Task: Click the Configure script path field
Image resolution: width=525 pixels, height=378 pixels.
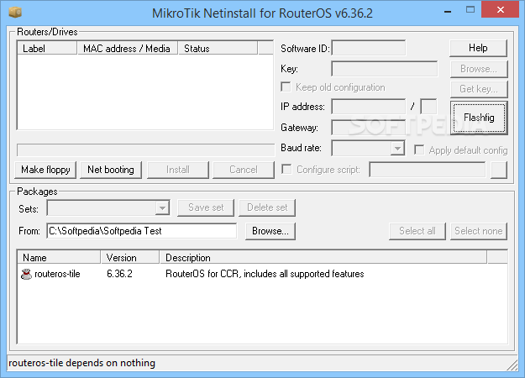Action: click(x=428, y=170)
